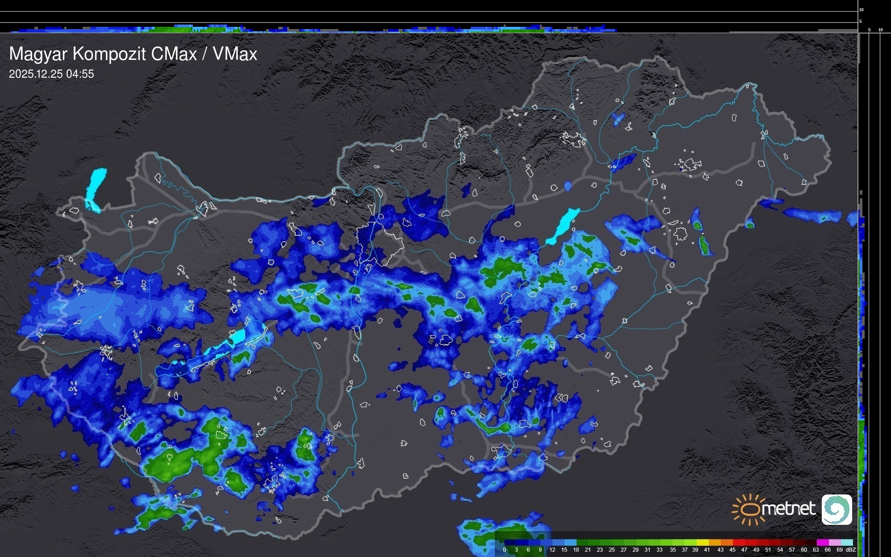
Task: Pick the orange swatch in dBZ legend
Action: (715, 542)
